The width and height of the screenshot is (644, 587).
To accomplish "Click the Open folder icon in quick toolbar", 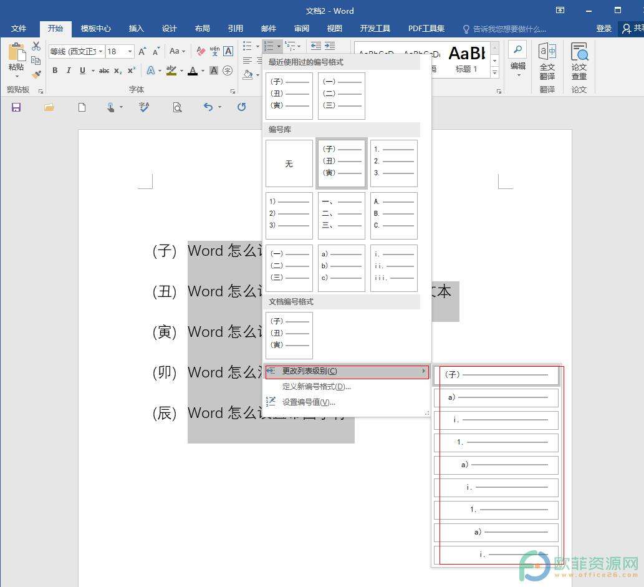I will pos(49,108).
